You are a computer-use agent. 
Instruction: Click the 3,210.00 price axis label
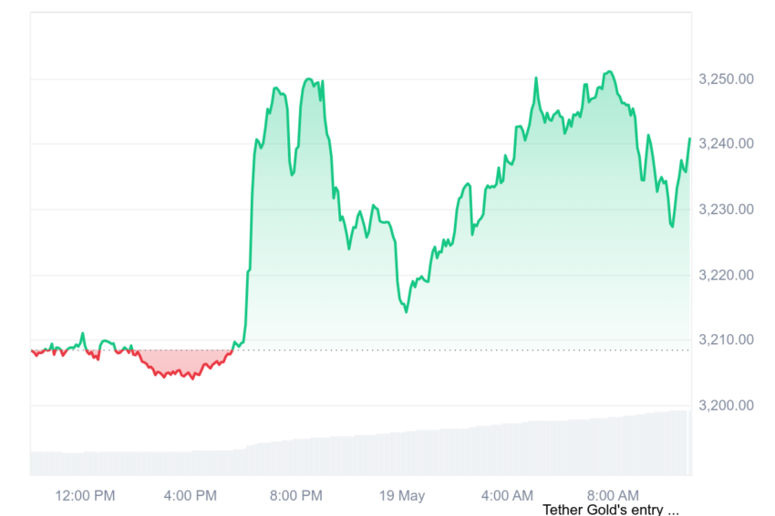(726, 339)
